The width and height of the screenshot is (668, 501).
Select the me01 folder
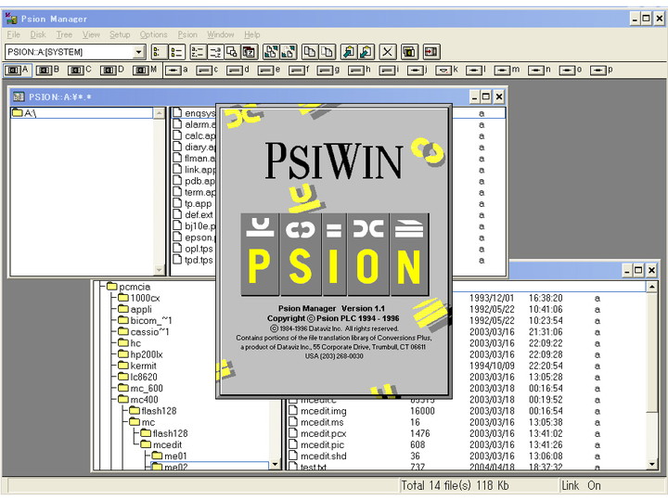[170, 456]
